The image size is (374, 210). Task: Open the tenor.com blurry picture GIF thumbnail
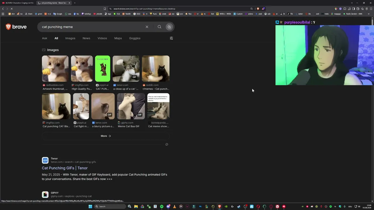pos(103,106)
